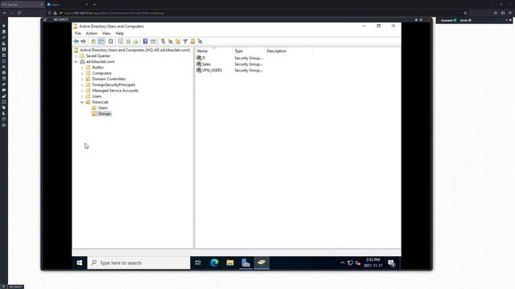
Task: Create a new group via toolbar icon
Action: [x=170, y=41]
